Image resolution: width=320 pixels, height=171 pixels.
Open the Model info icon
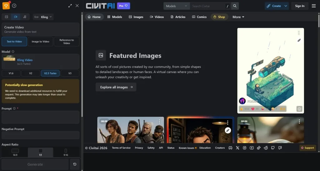click(x=13, y=51)
